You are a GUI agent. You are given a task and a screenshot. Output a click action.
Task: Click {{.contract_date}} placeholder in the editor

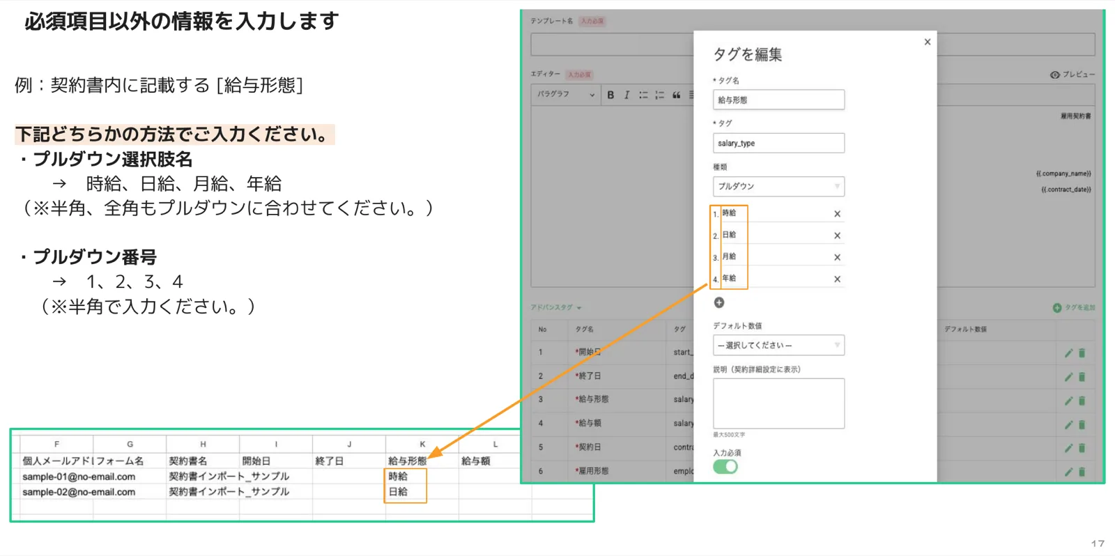coord(1066,190)
